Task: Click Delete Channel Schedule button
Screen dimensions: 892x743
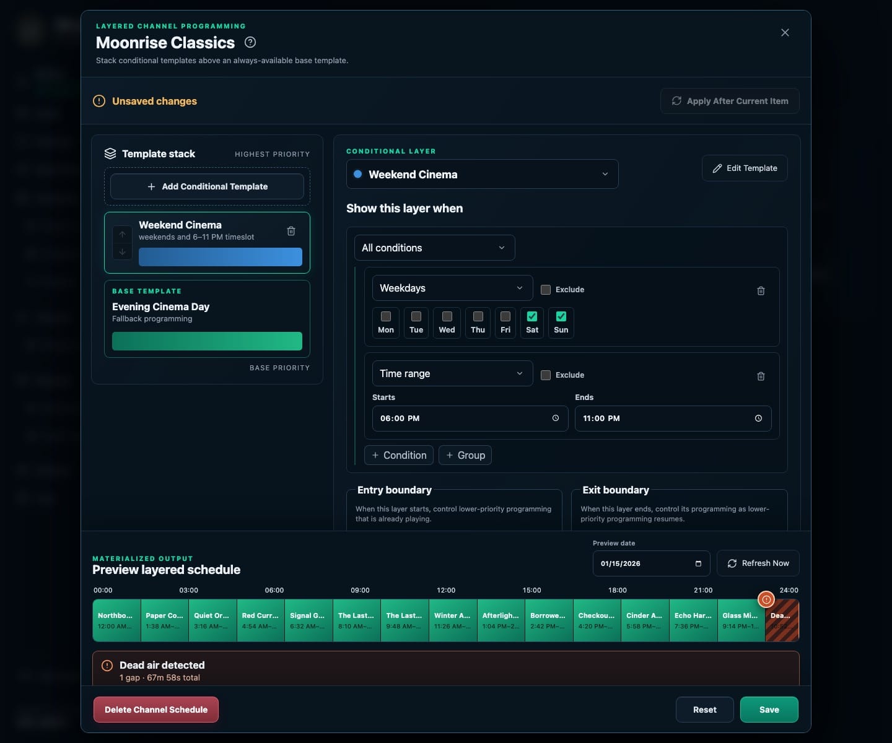Action: (x=156, y=710)
